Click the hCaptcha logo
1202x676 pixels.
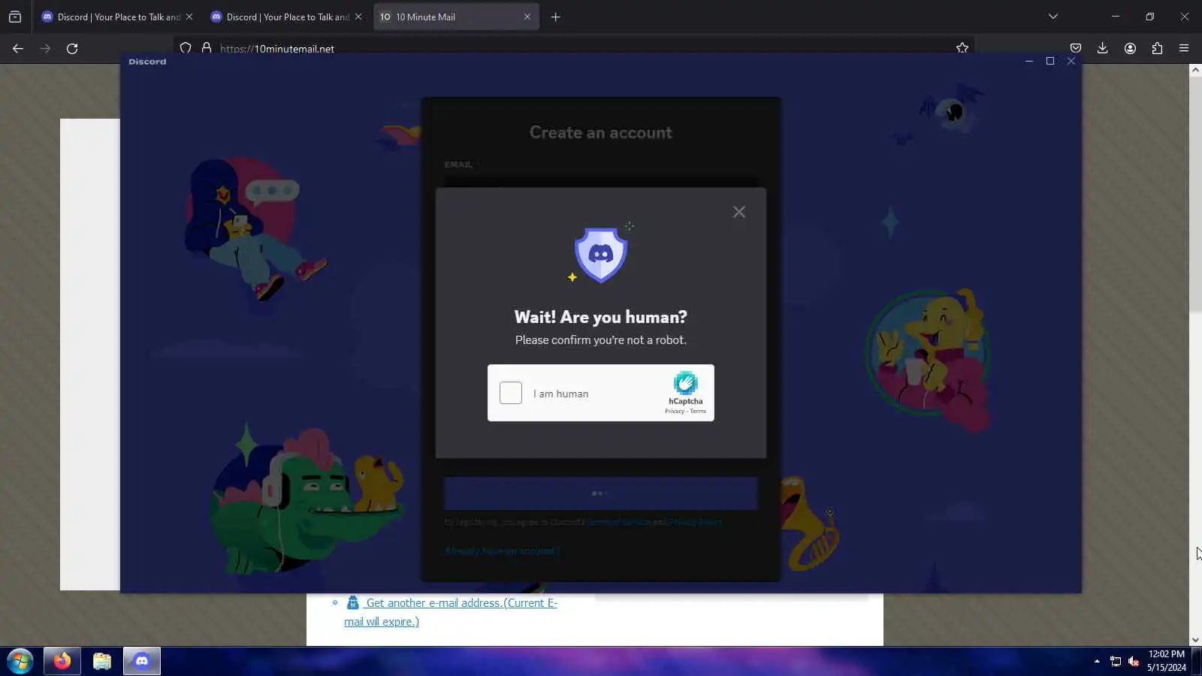[x=685, y=383]
